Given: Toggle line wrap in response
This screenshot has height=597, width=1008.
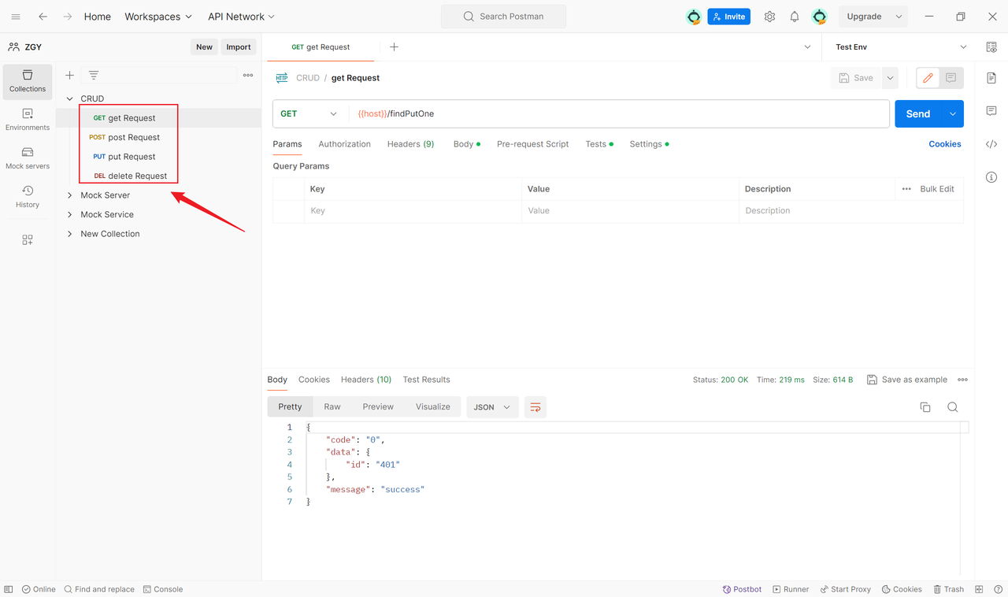Looking at the screenshot, I should click(x=535, y=407).
